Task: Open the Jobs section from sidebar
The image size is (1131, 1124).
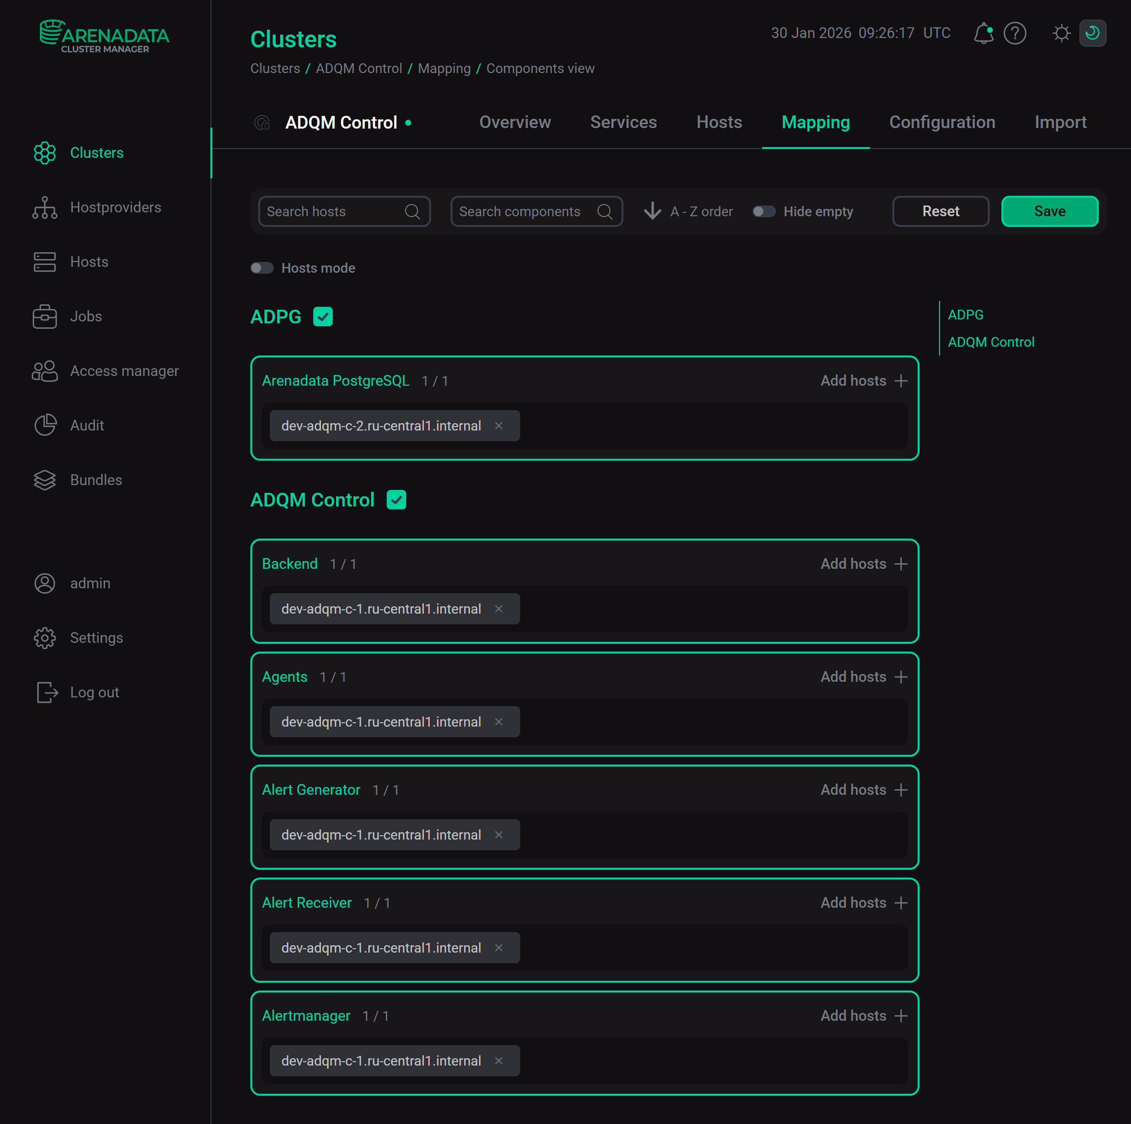Action: [x=85, y=316]
